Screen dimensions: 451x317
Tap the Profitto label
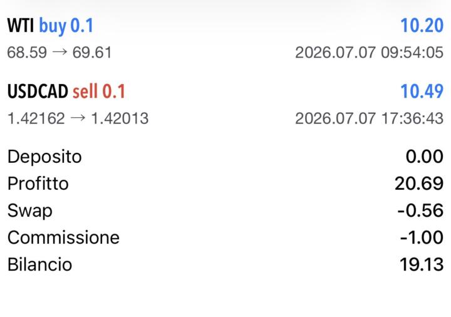38,184
